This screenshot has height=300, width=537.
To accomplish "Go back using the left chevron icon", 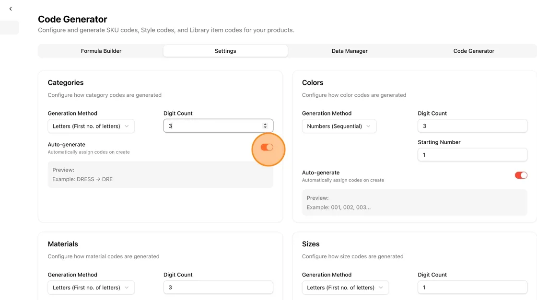I will click(x=11, y=9).
